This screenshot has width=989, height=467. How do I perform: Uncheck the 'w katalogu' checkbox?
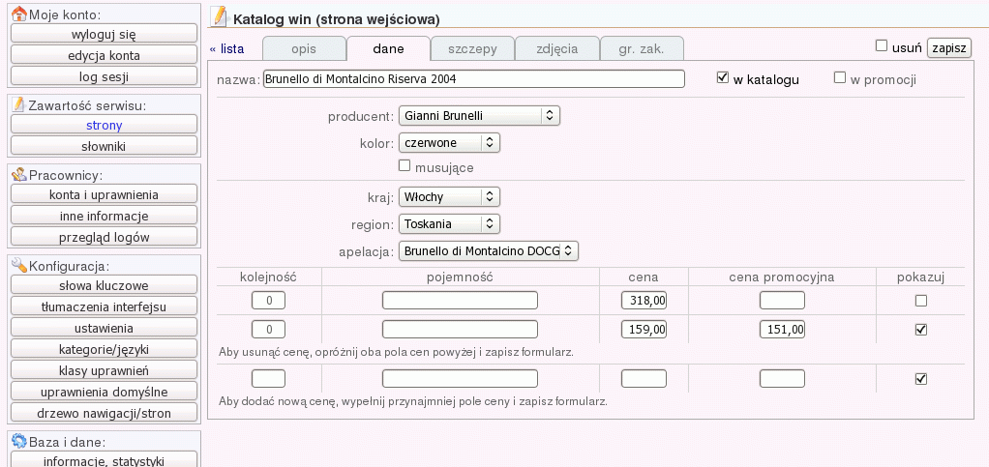[722, 78]
